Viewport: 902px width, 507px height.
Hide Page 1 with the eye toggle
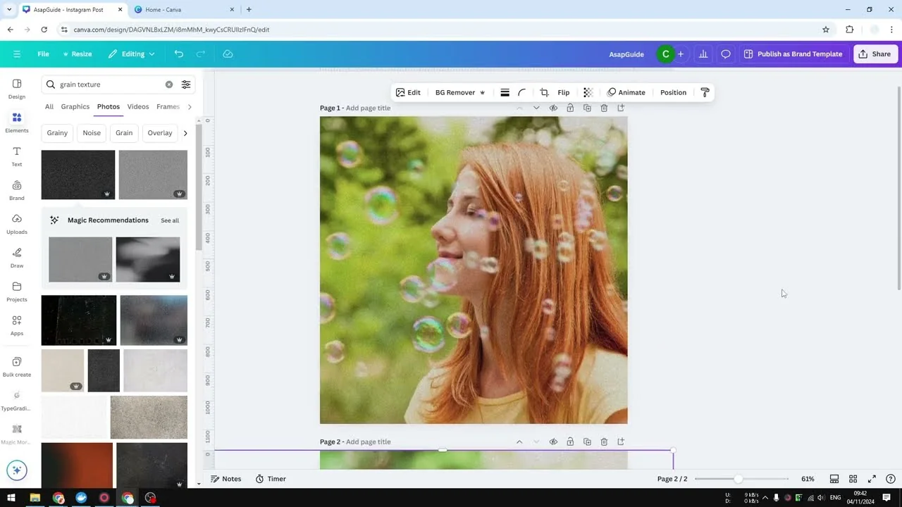point(553,108)
